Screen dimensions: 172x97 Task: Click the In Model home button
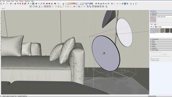156,27
